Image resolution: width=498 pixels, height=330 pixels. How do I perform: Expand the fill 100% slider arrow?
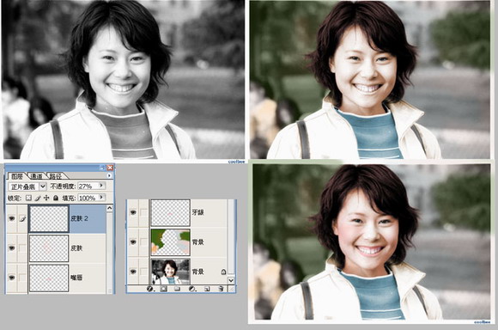[x=101, y=198]
